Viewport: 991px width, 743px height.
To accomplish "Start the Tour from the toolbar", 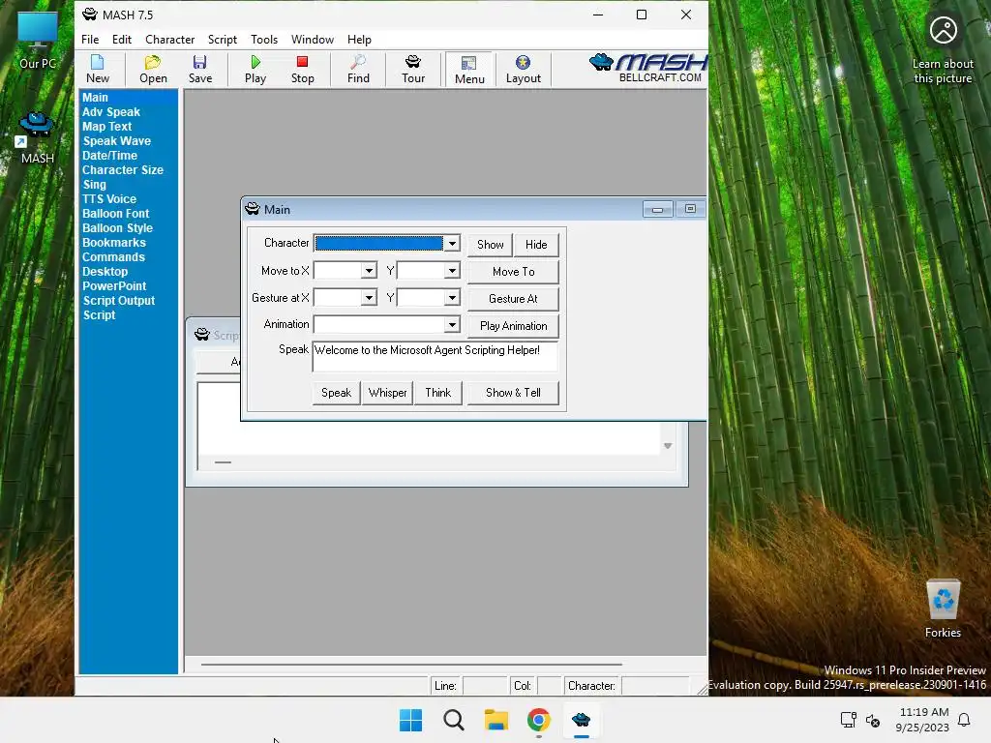I will [x=412, y=69].
